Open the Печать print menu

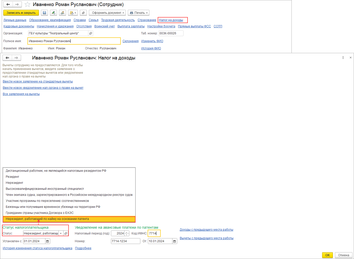[139, 13]
